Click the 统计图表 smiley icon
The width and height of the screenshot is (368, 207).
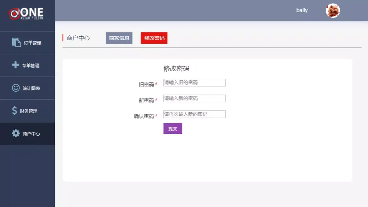pyautogui.click(x=16, y=88)
